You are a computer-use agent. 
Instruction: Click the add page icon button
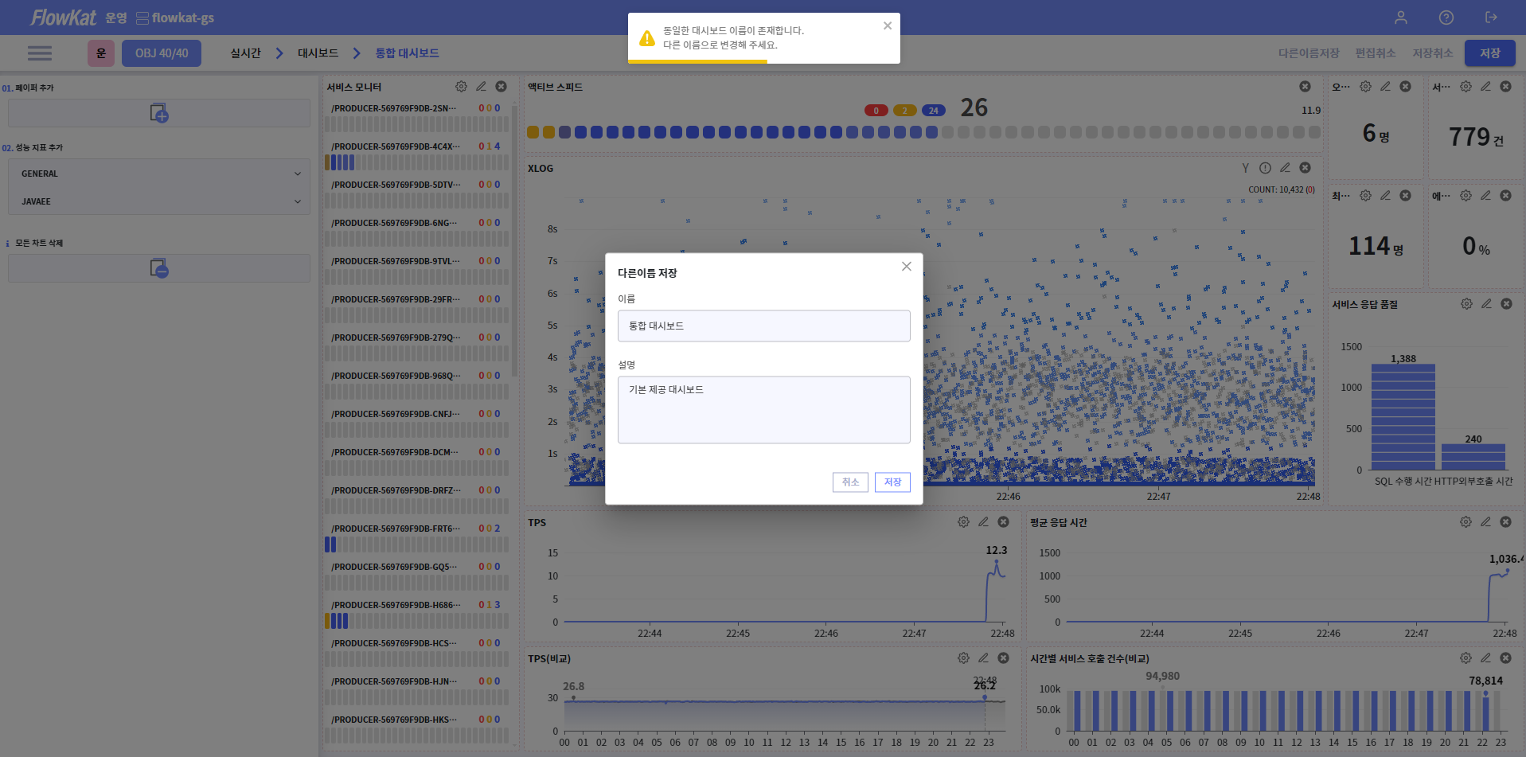tap(159, 113)
